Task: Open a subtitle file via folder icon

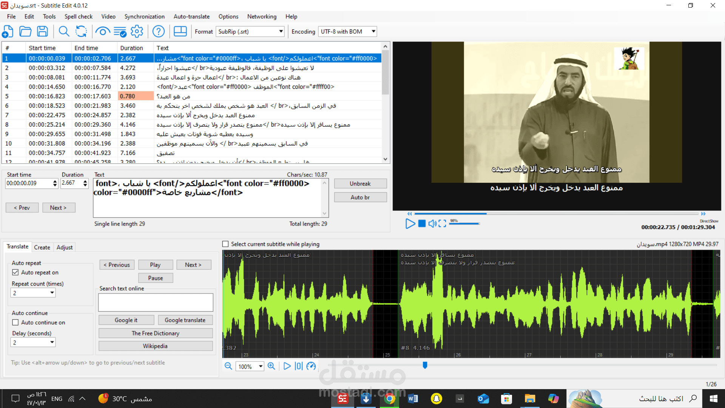Action: (25, 31)
